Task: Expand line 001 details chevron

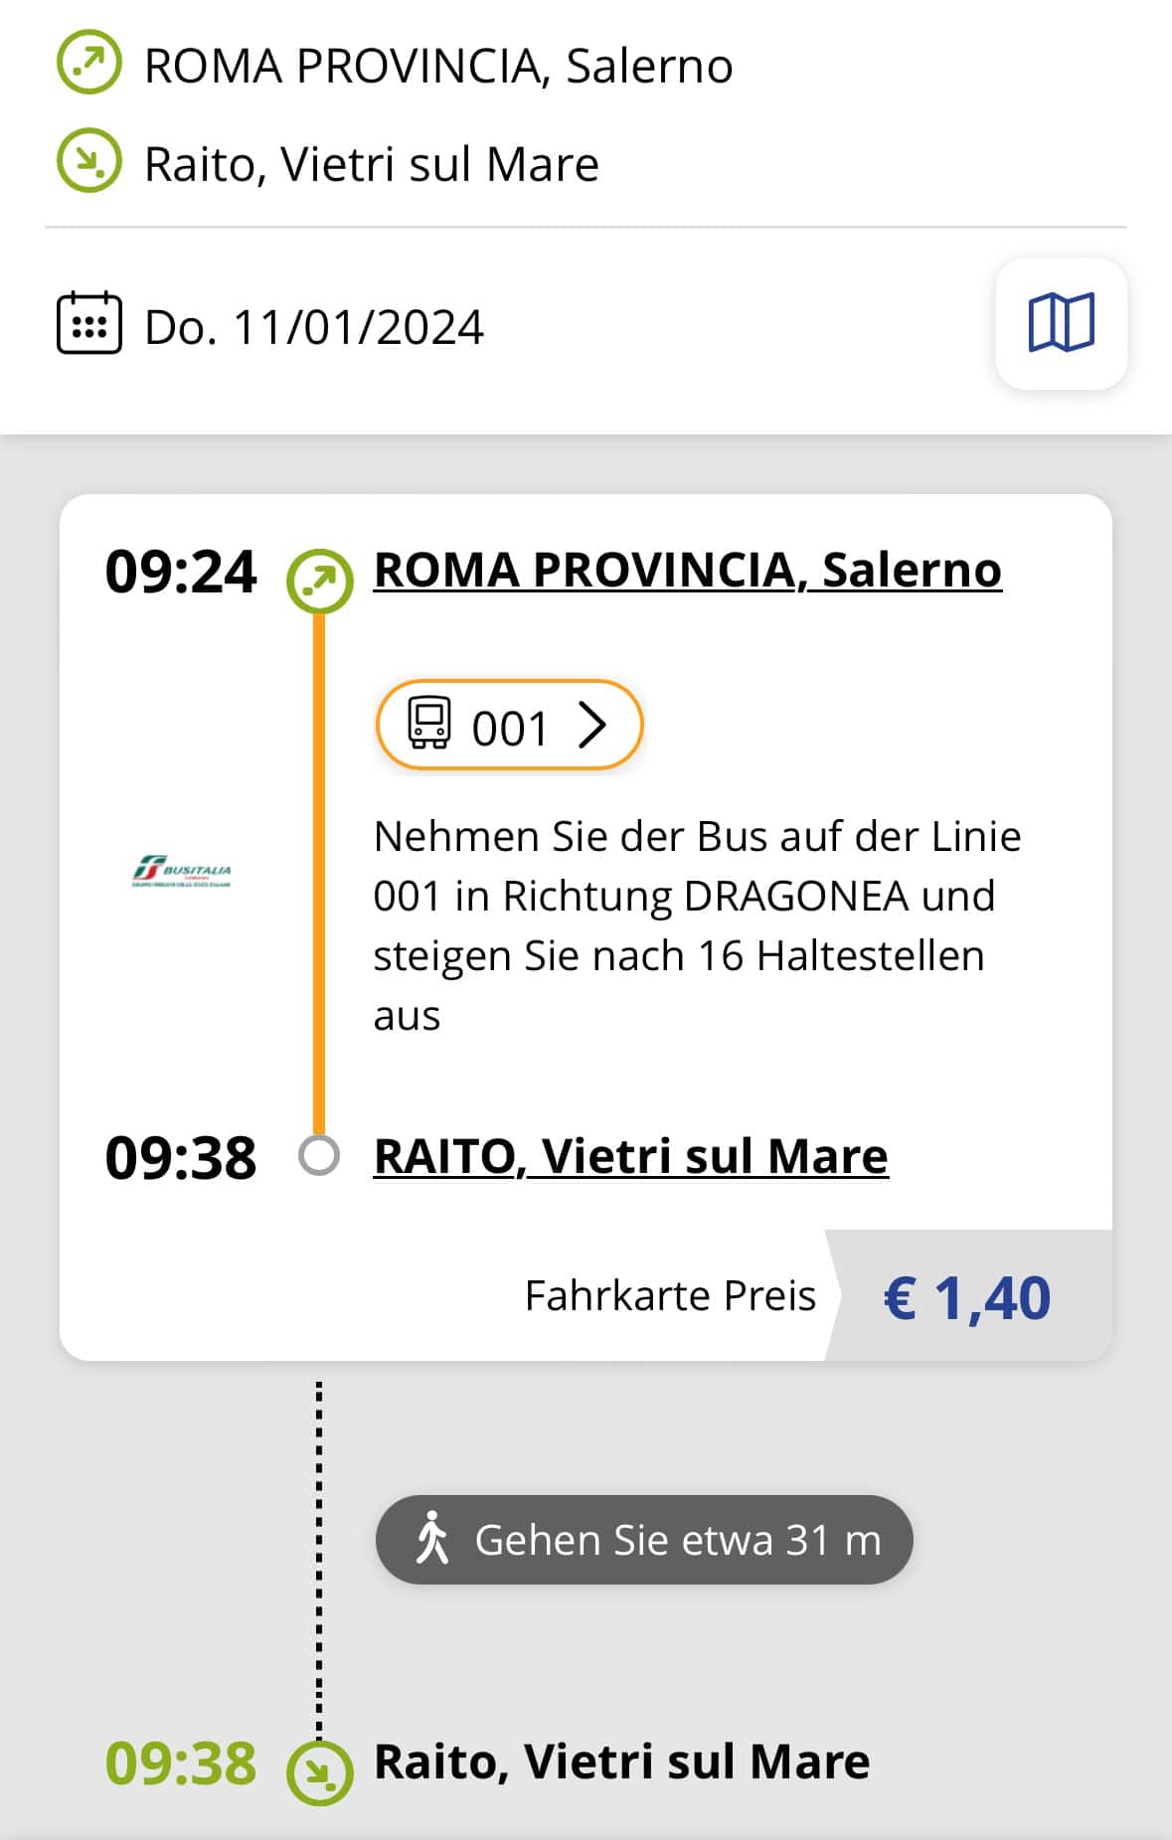Action: tap(592, 725)
